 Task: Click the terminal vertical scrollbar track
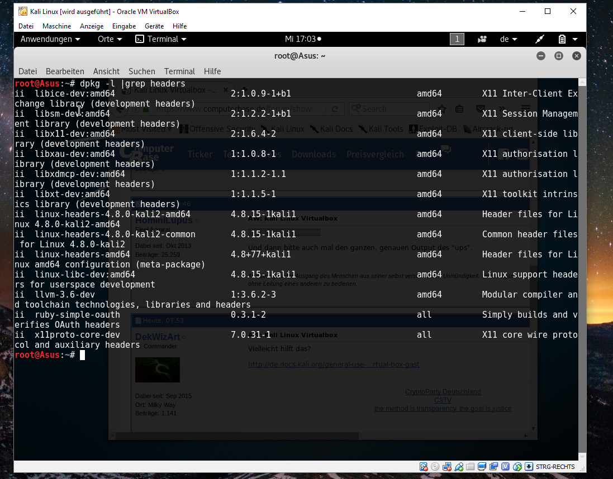point(582,270)
